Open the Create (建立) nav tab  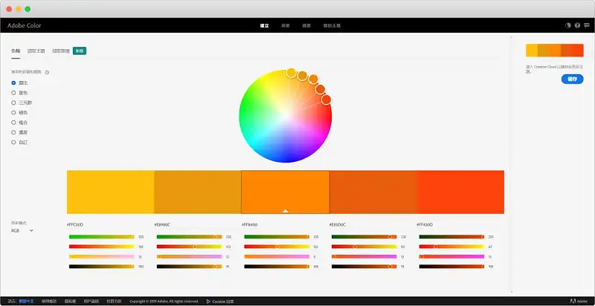tap(265, 25)
